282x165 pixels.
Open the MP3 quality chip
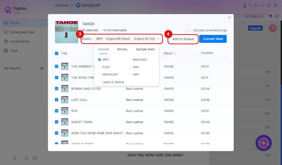click(99, 39)
